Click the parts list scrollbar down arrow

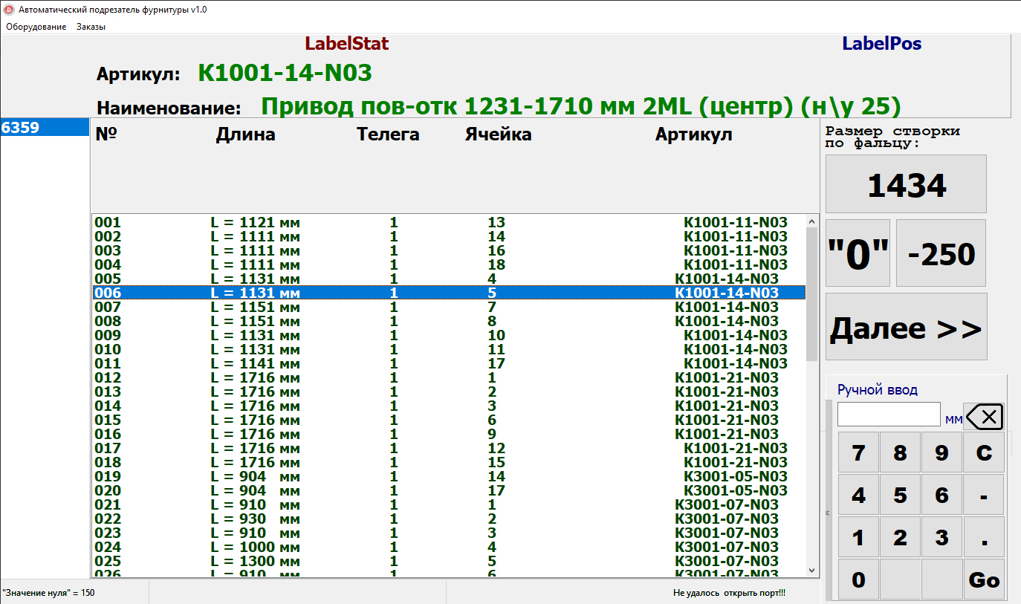click(811, 570)
